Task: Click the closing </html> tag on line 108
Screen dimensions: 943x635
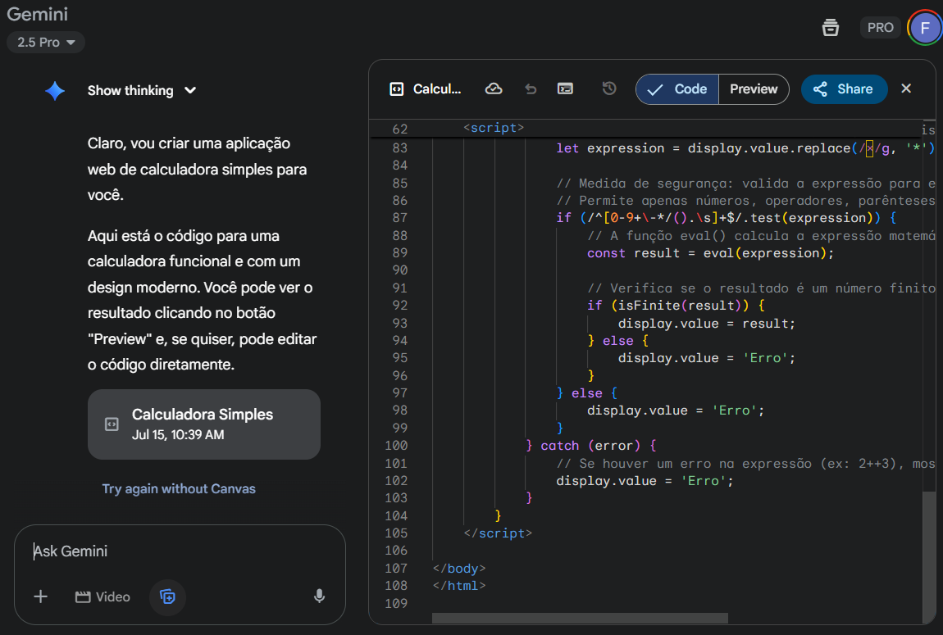Action: pos(459,586)
